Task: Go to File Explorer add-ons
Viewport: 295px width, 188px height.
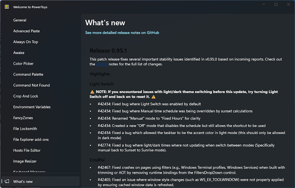Action: tap(31, 140)
